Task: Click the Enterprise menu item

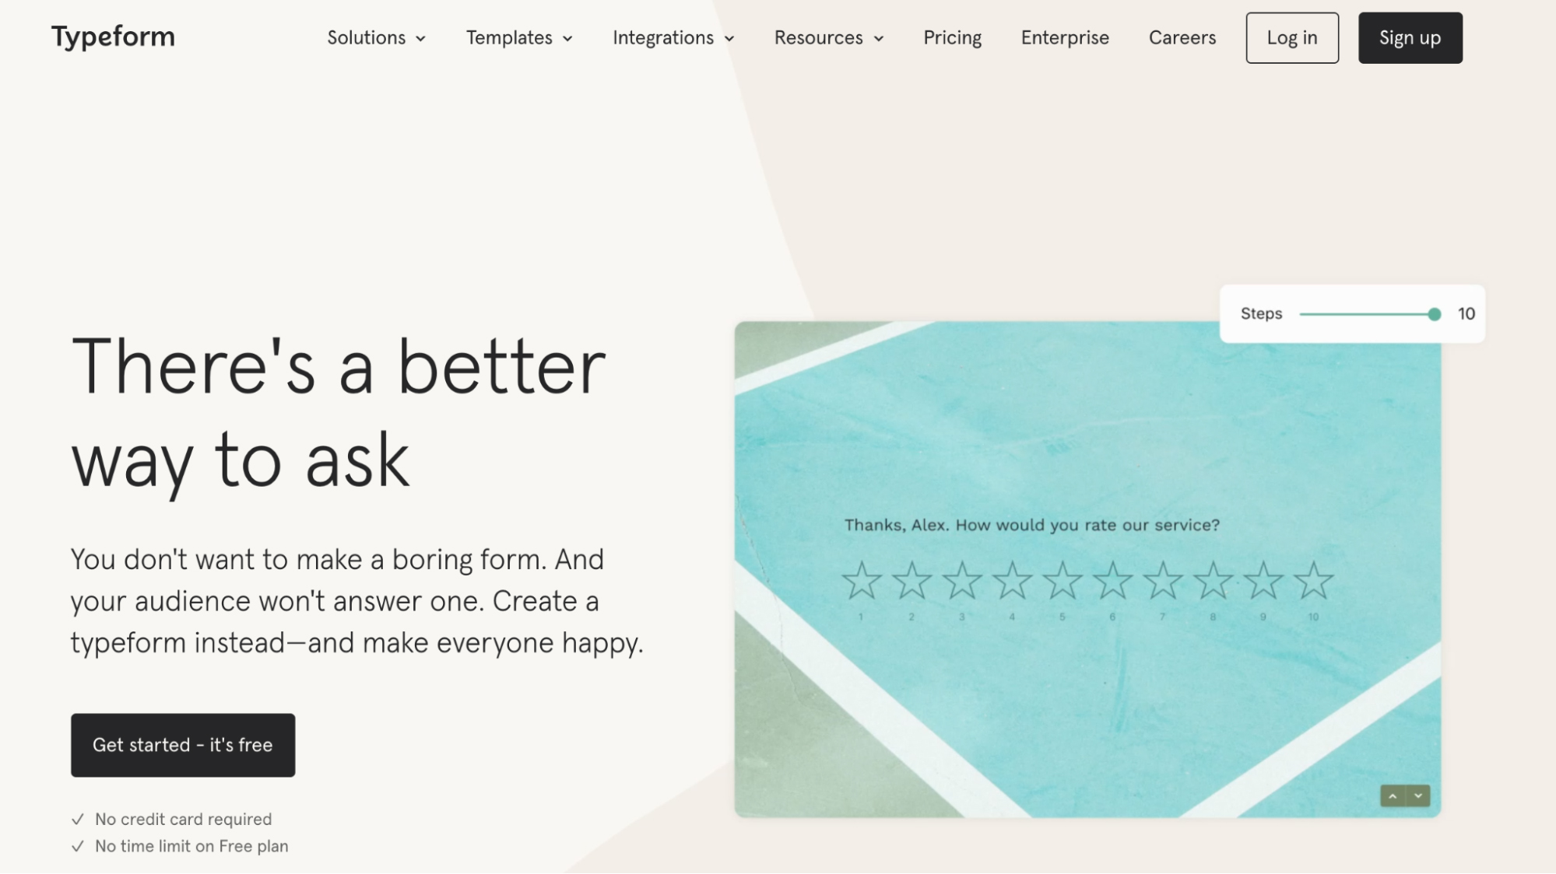Action: pos(1064,37)
